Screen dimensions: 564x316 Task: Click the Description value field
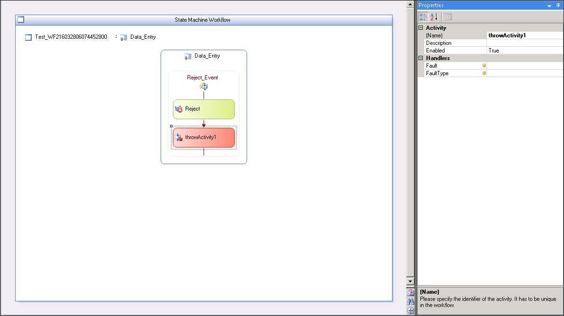[525, 43]
